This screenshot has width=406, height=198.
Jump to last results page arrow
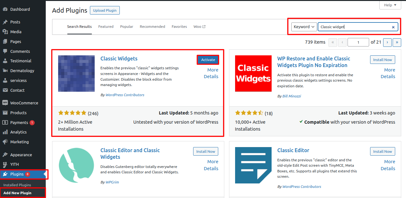click(x=397, y=42)
